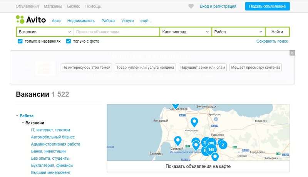This screenshot has width=308, height=177.
Task: Focus the 'Поиск по объявлениям' search field
Action: tap(117, 32)
